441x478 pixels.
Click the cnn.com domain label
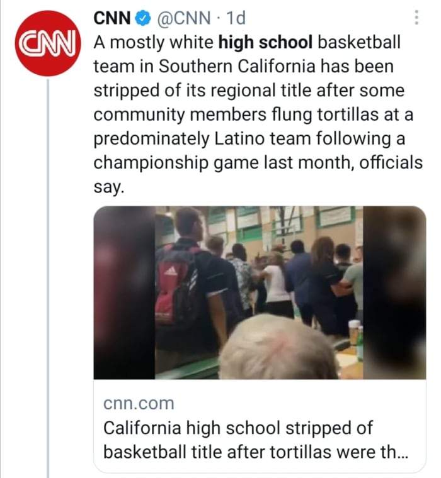click(x=138, y=403)
